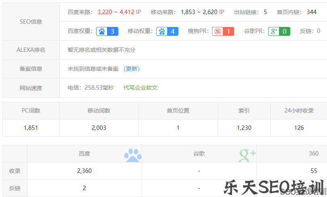Click the 备案信息 row label
The height and width of the screenshot is (197, 327).
click(x=31, y=69)
